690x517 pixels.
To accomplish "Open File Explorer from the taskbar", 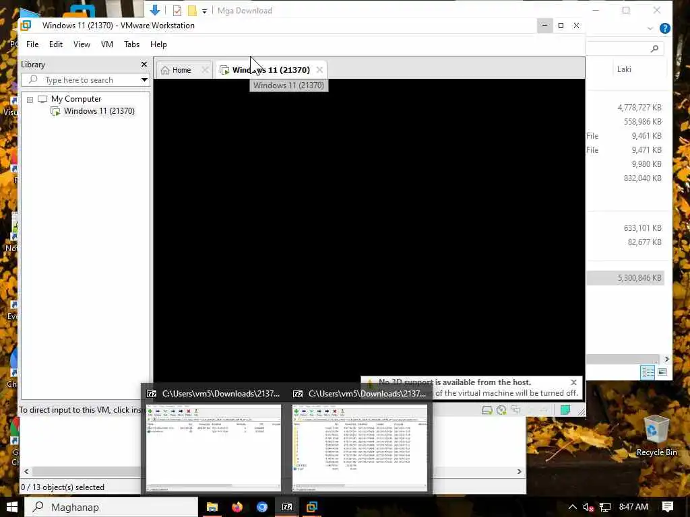I will coord(212,507).
